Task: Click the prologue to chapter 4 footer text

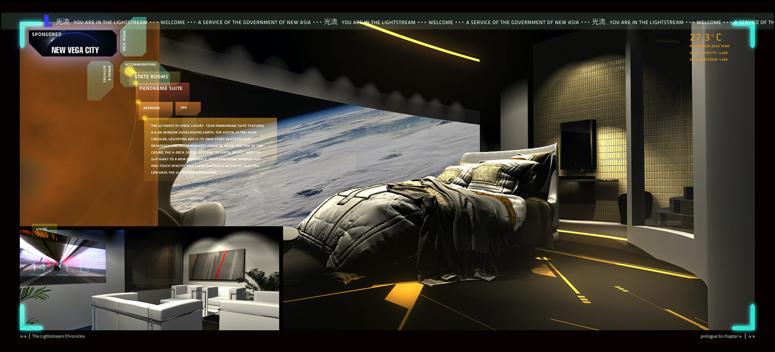Action: point(720,336)
